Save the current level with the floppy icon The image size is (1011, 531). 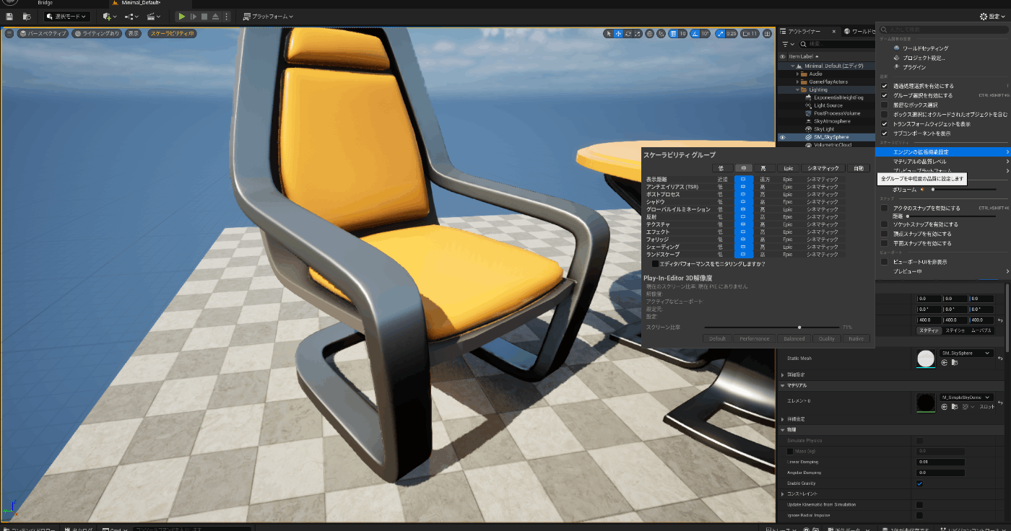9,16
